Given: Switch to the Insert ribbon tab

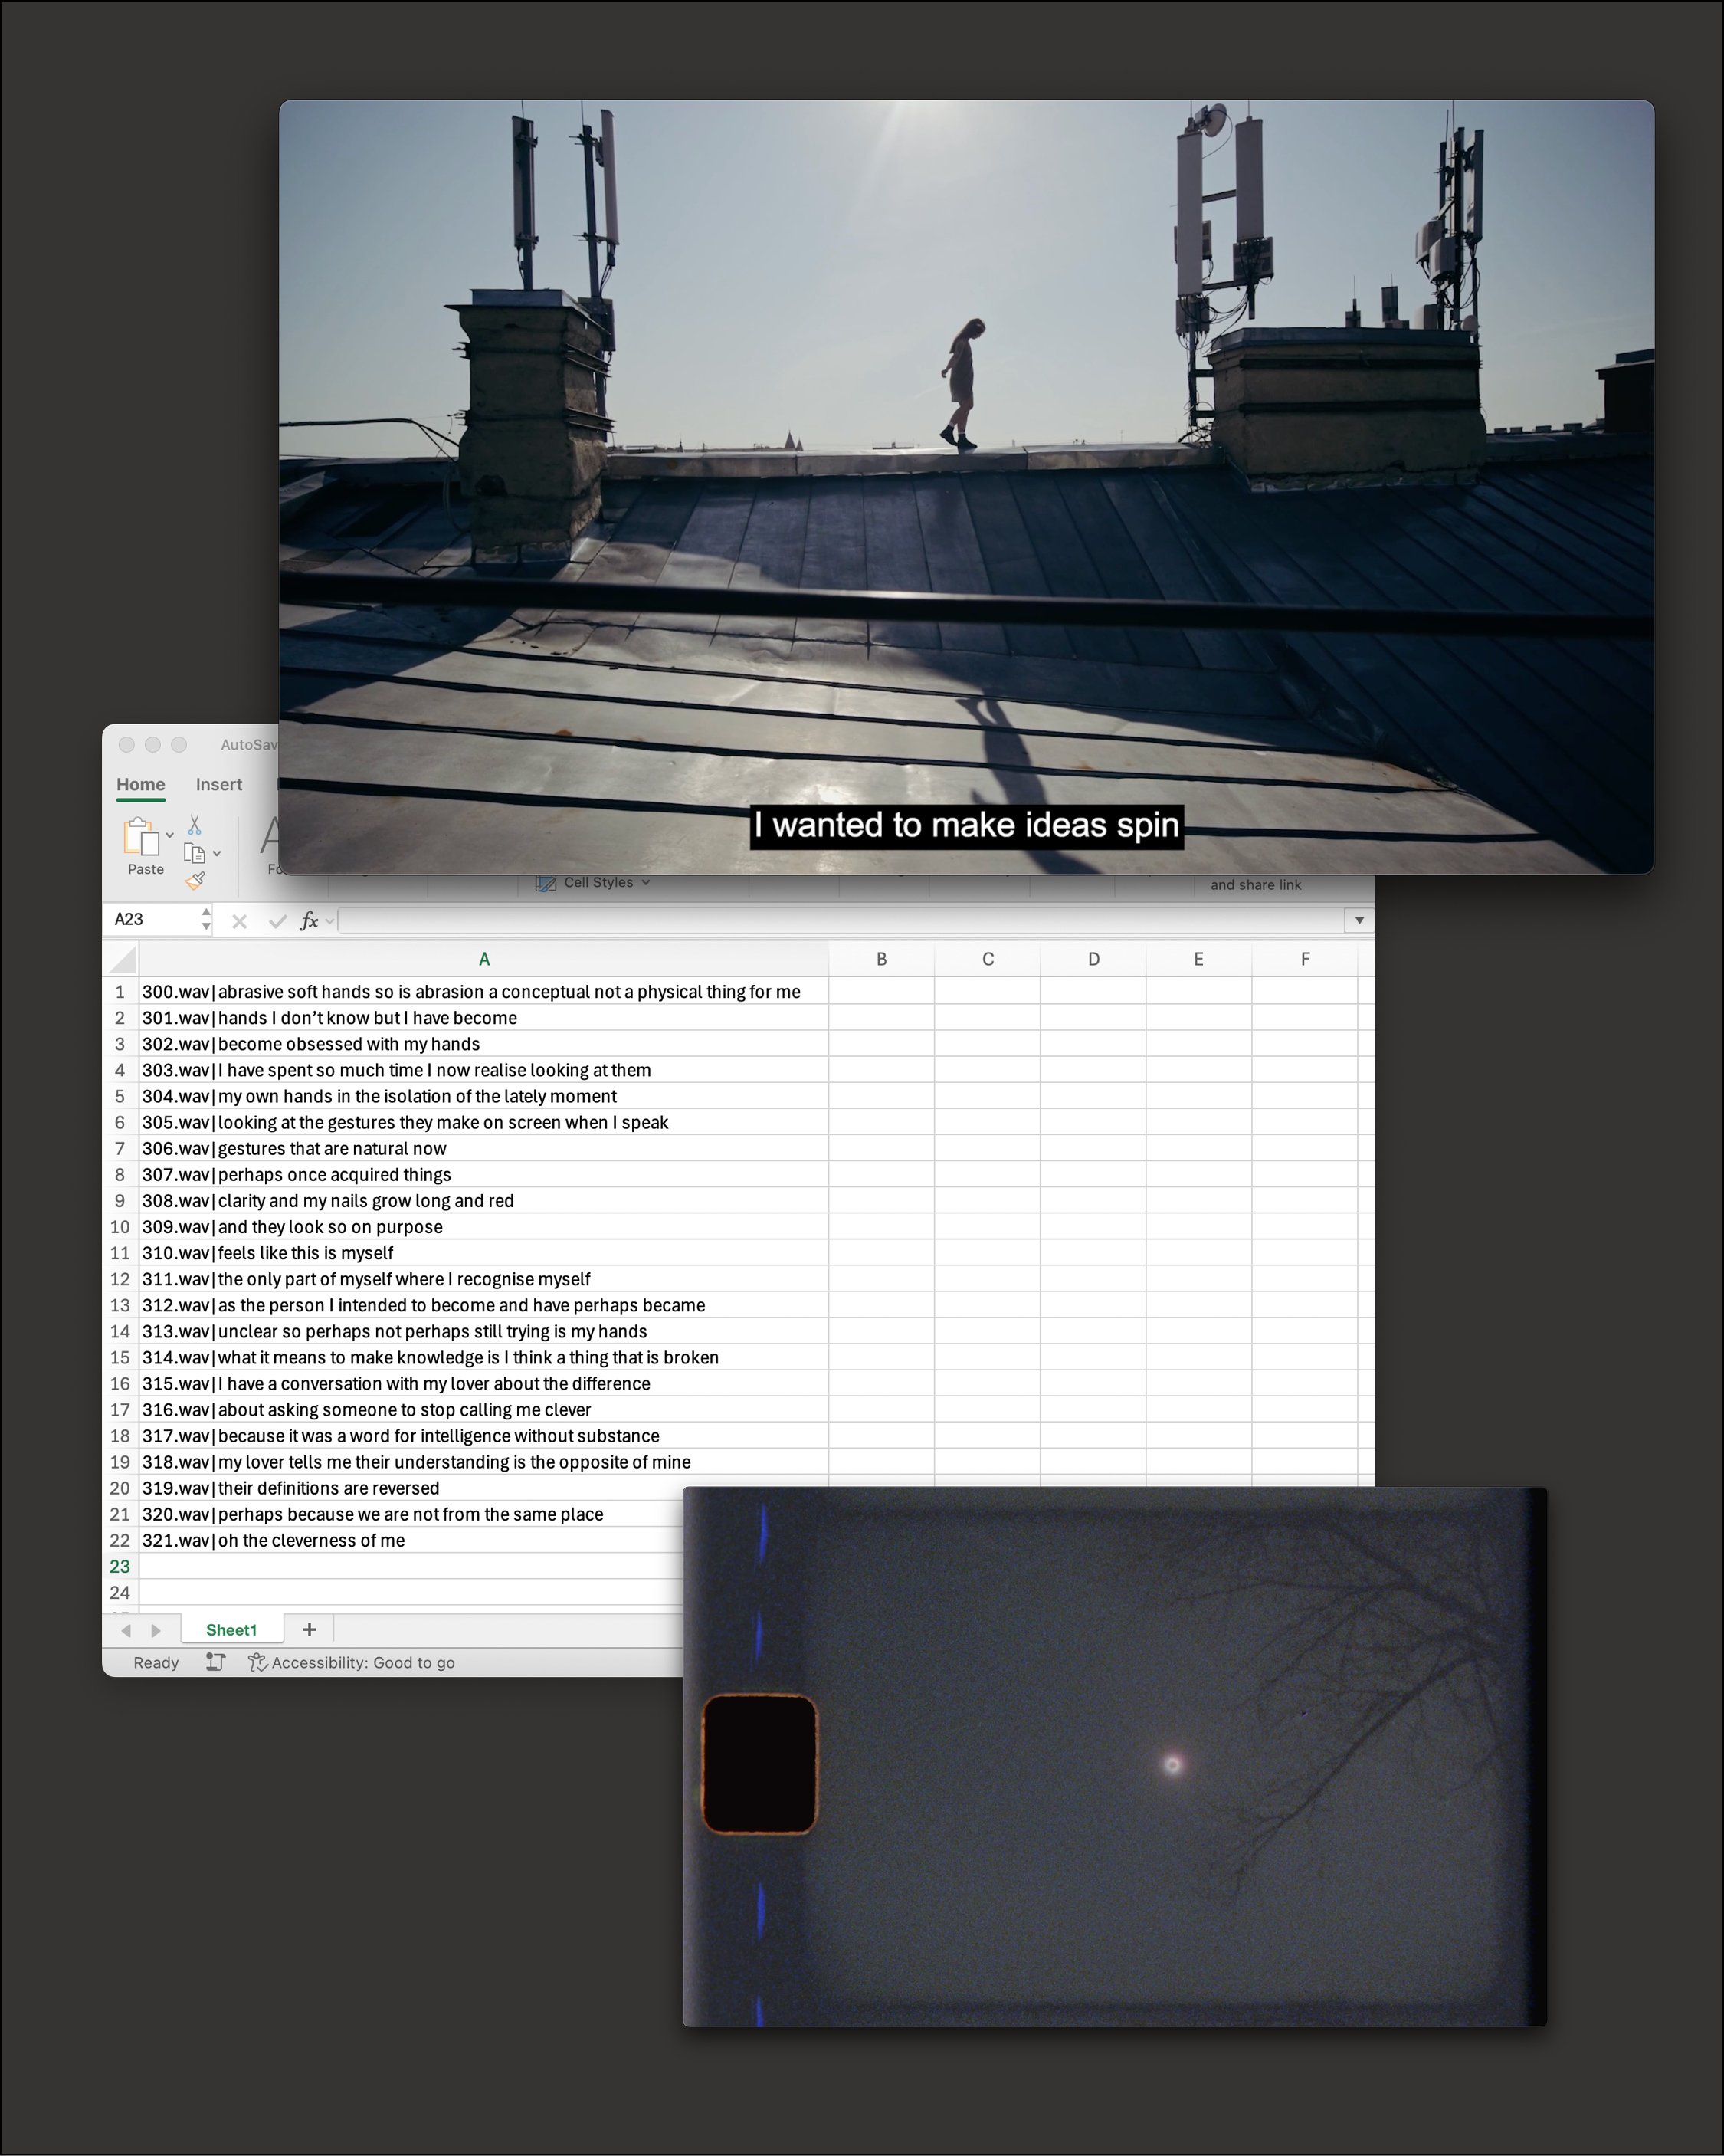Looking at the screenshot, I should 219,785.
